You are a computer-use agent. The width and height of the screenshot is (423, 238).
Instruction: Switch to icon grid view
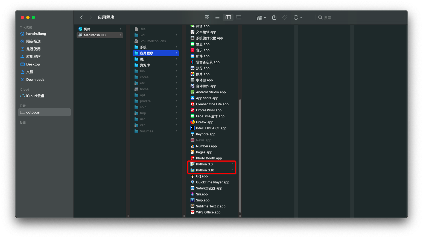pos(207,17)
